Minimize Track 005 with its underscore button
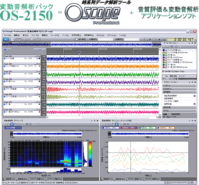This screenshot has height=185, width=199. pyautogui.click(x=35, y=87)
